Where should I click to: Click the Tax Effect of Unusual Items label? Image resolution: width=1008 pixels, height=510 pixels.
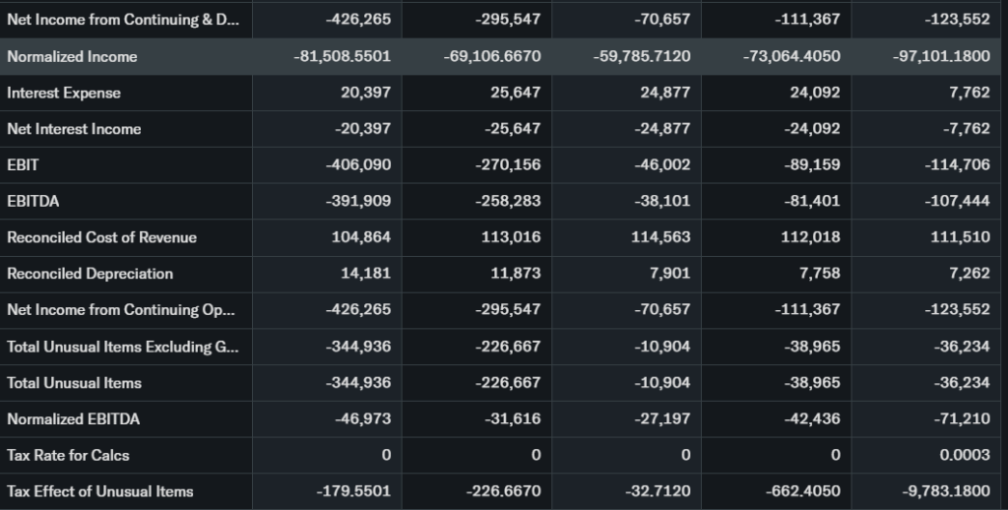coord(99,491)
